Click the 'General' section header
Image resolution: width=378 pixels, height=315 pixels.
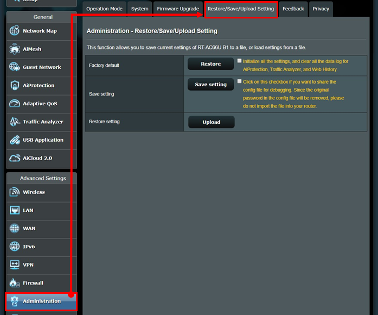[43, 17]
